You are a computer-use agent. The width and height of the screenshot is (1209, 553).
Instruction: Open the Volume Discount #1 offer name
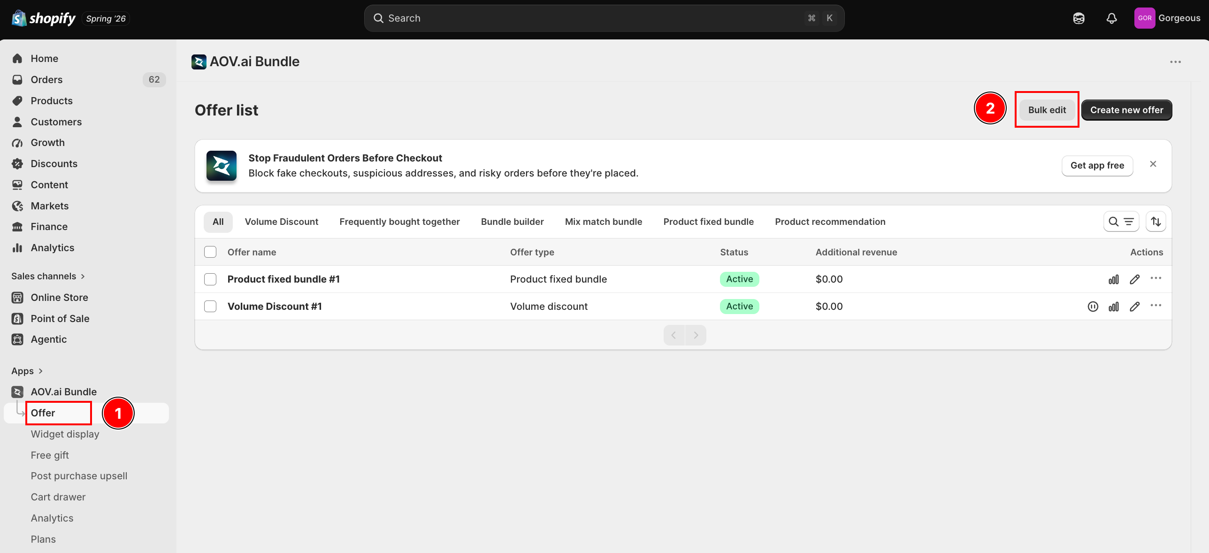[275, 307]
